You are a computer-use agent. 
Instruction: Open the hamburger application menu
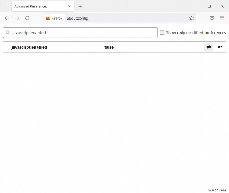[x=222, y=18]
